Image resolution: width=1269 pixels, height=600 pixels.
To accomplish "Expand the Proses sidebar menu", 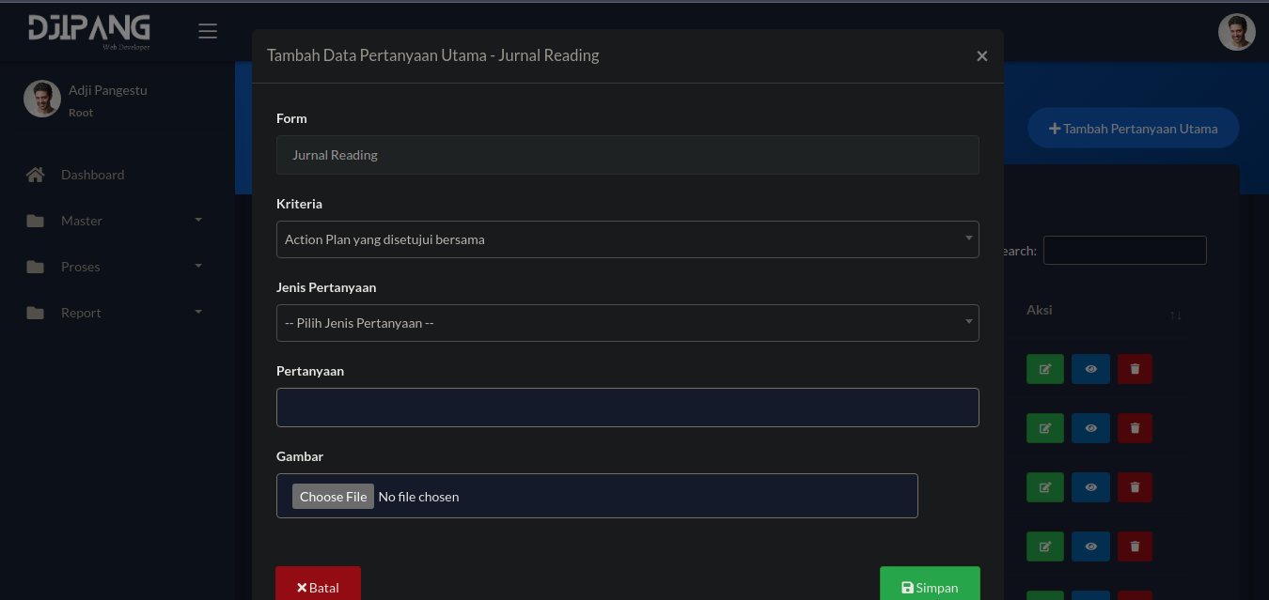I will tap(113, 267).
